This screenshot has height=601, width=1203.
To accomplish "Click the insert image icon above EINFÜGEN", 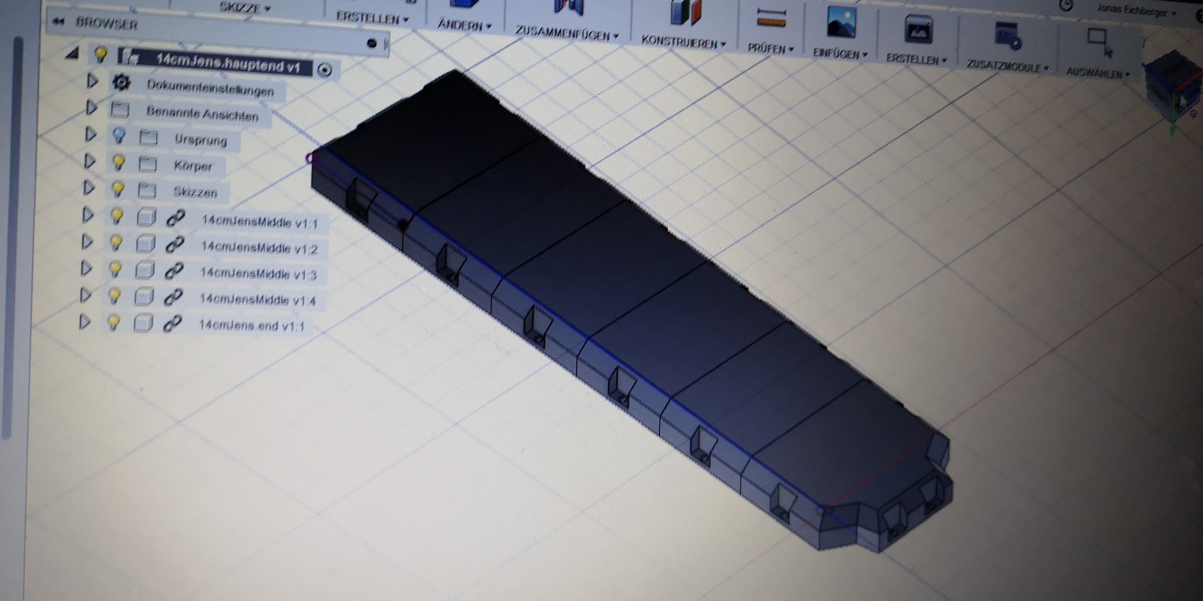I will (841, 22).
